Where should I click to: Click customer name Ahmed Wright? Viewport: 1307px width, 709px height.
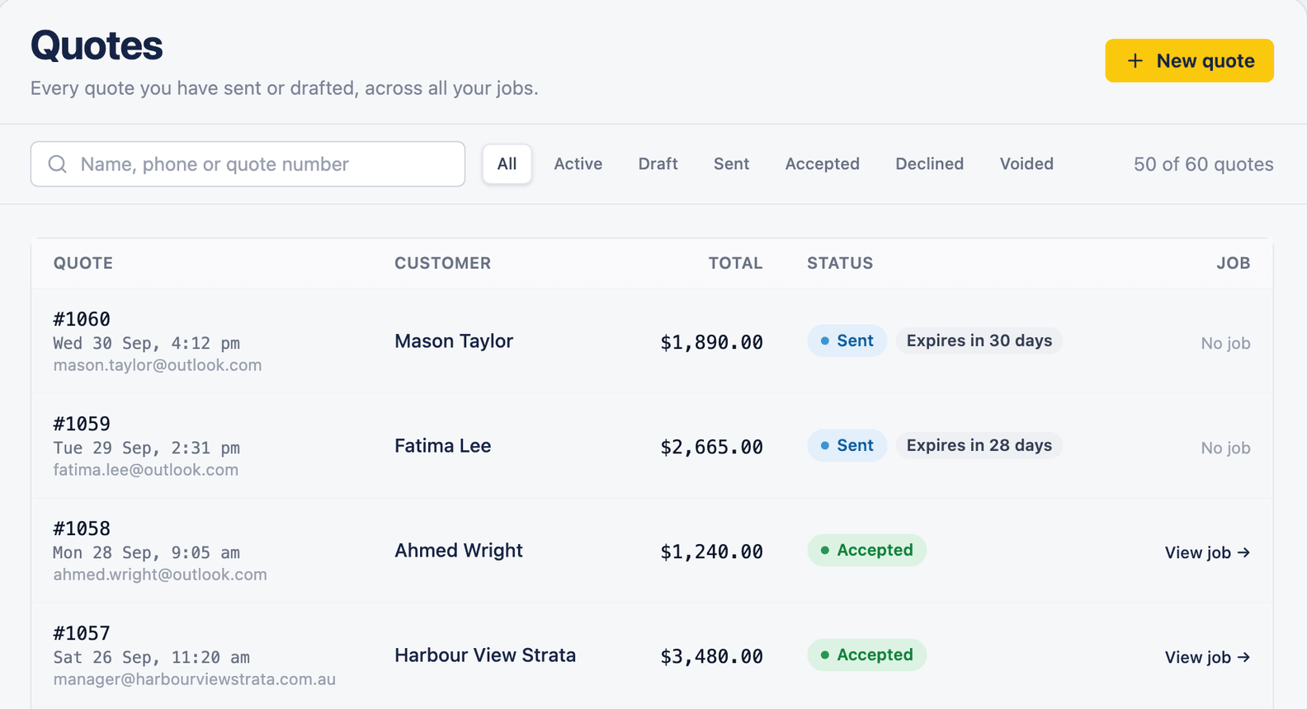pyautogui.click(x=459, y=551)
